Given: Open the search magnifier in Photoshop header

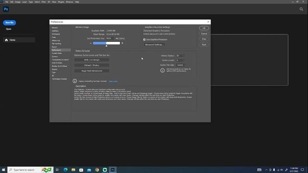Looking at the screenshot, I should click(301, 9).
